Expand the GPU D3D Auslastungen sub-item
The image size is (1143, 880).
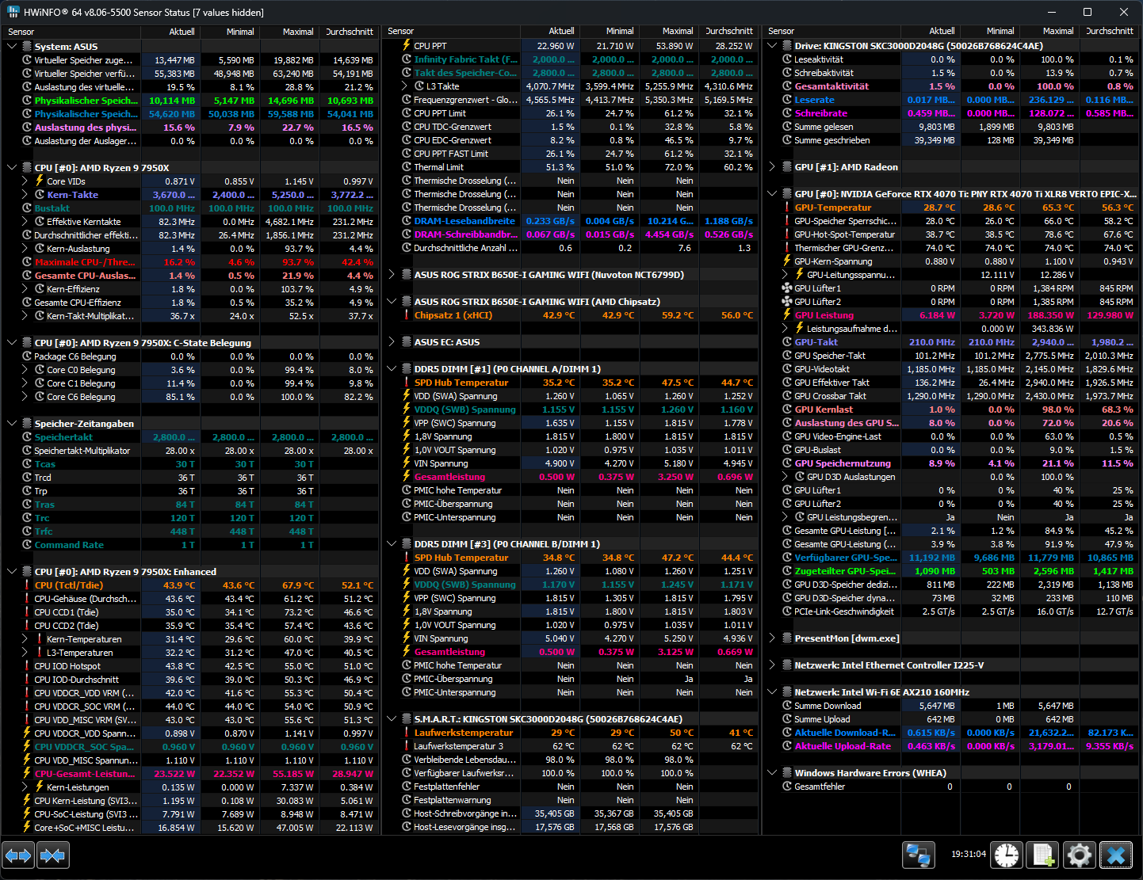click(786, 477)
